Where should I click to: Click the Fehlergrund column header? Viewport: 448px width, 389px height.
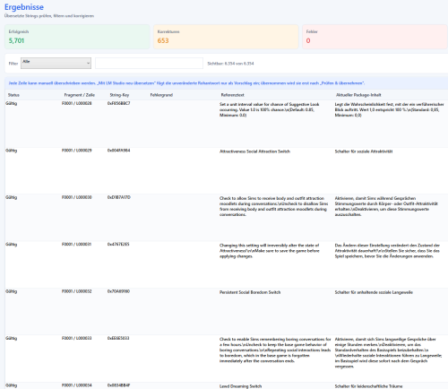[x=161, y=95]
